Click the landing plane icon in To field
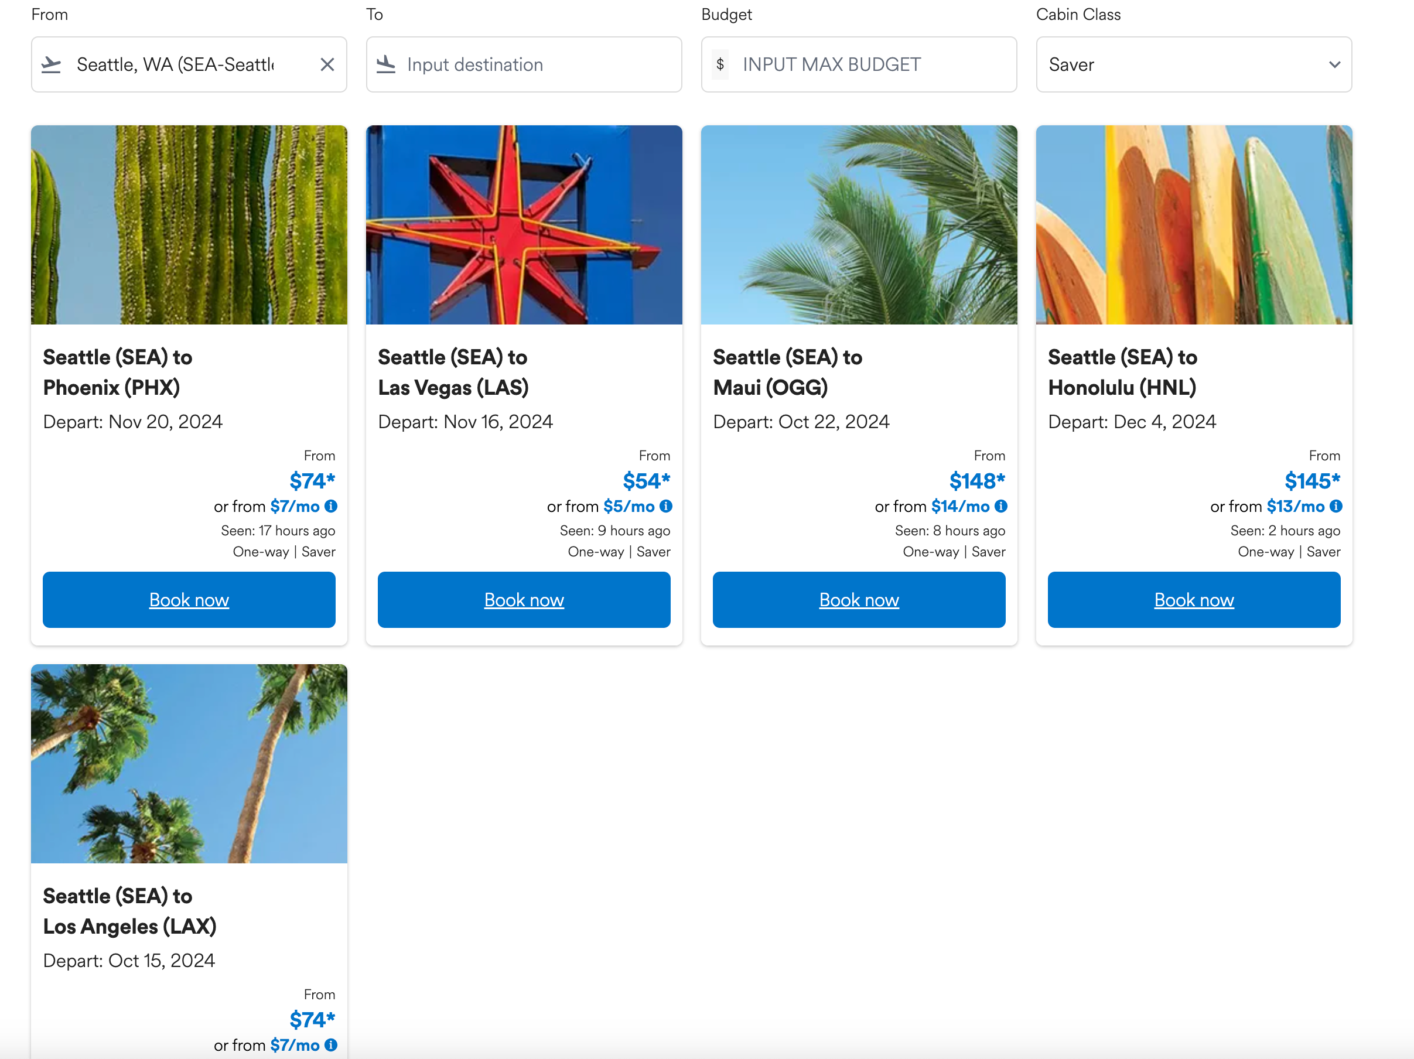The image size is (1414, 1059). [386, 64]
